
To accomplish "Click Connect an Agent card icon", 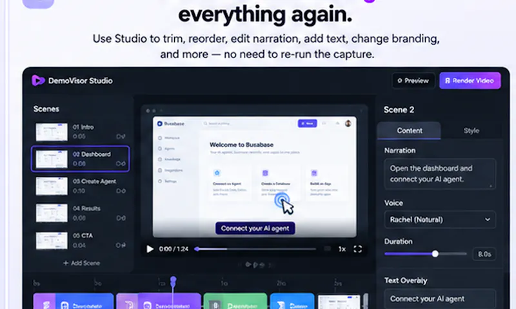I will click(217, 173).
